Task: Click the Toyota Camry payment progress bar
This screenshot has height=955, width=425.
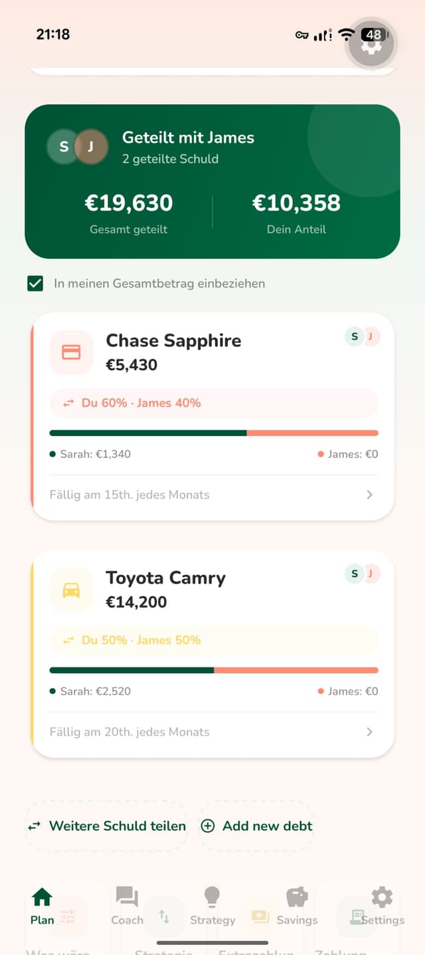Action: point(212,670)
